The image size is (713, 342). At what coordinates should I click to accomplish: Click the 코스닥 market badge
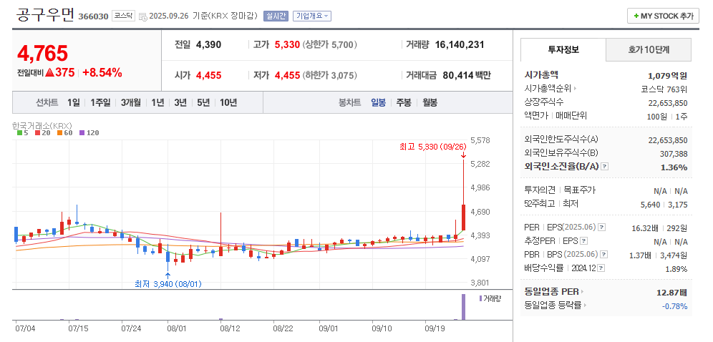point(123,16)
